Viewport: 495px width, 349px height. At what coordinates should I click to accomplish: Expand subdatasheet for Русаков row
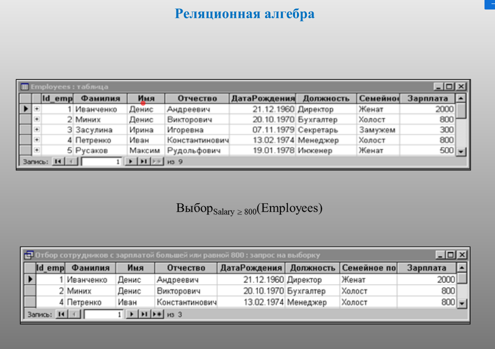(x=36, y=150)
